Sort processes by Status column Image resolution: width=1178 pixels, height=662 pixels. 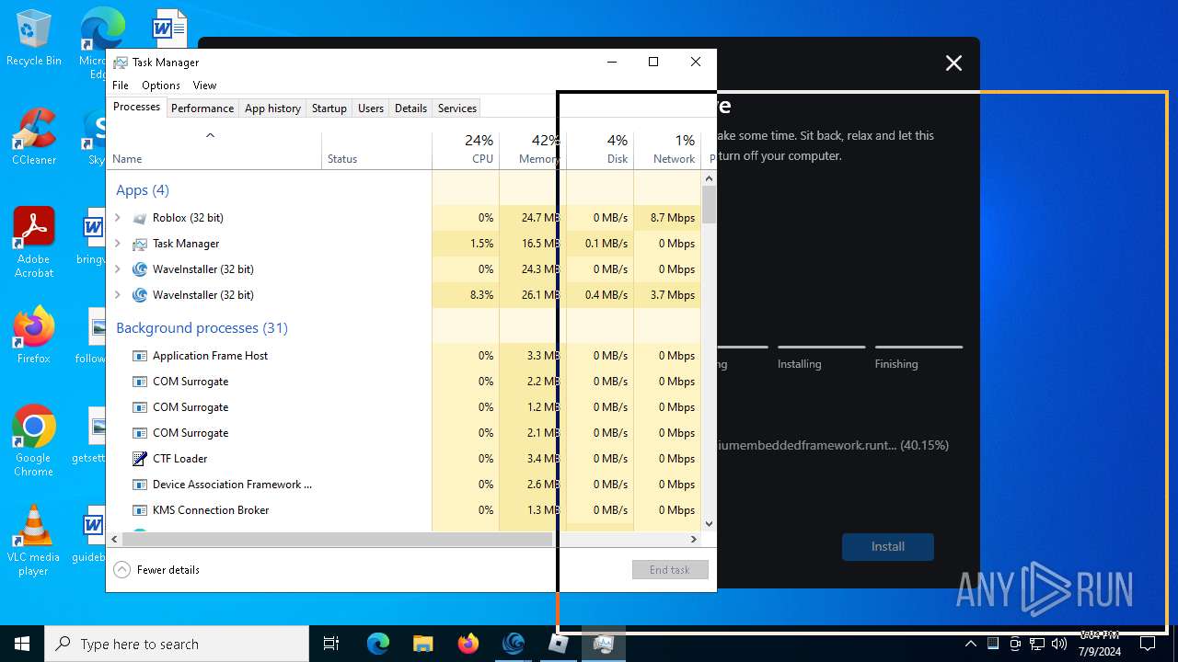coord(376,150)
